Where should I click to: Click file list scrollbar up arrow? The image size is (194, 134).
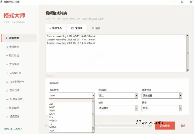188,36
